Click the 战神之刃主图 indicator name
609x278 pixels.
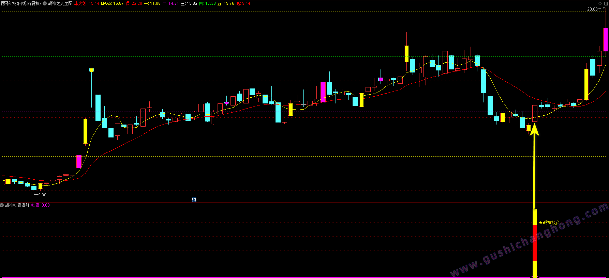tap(60, 3)
